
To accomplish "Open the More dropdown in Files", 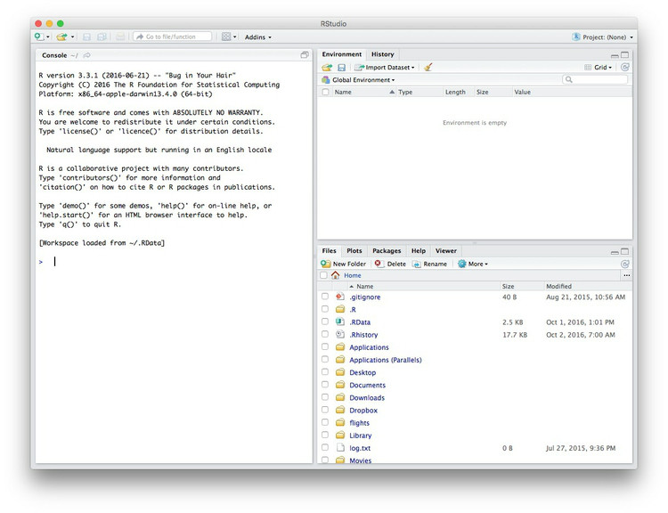I will pyautogui.click(x=472, y=264).
